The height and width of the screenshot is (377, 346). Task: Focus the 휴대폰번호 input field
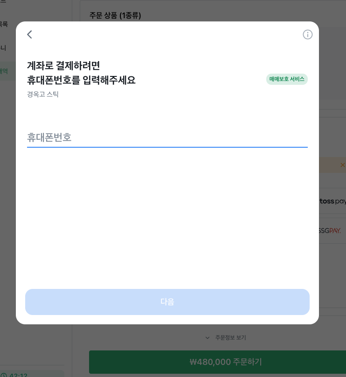coord(167,137)
